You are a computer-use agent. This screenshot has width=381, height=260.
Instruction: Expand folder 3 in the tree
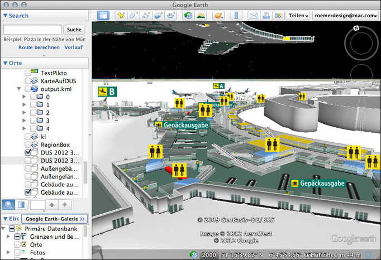click(x=24, y=121)
